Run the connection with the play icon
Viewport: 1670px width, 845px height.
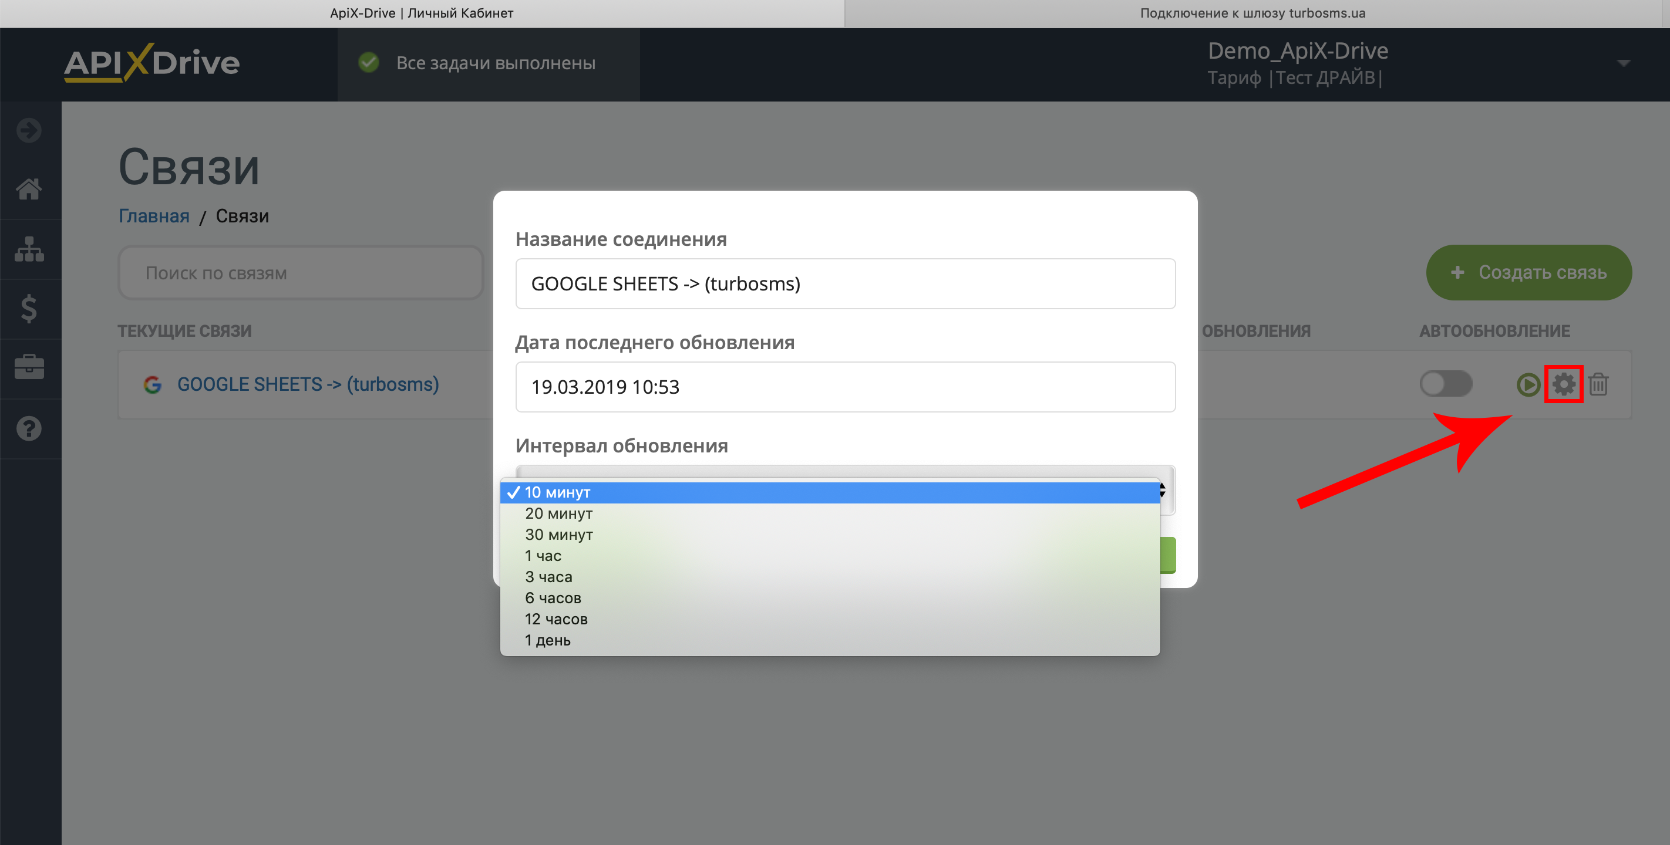click(1528, 384)
